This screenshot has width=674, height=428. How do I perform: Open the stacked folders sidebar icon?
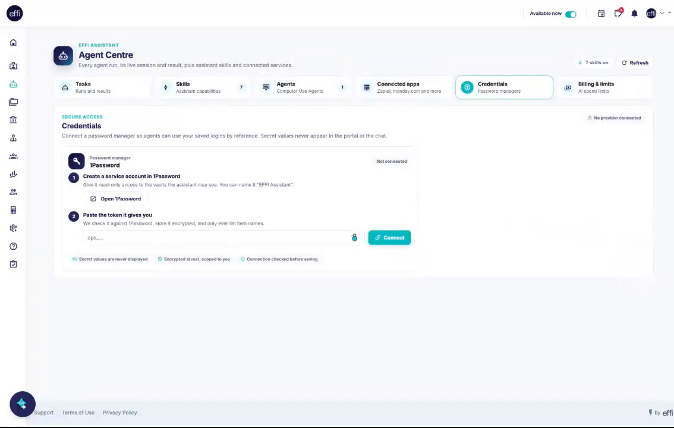13,102
